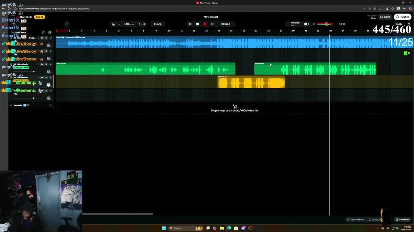414x232 pixels.
Task: Mute track 06 with M button
Action: [42, 91]
